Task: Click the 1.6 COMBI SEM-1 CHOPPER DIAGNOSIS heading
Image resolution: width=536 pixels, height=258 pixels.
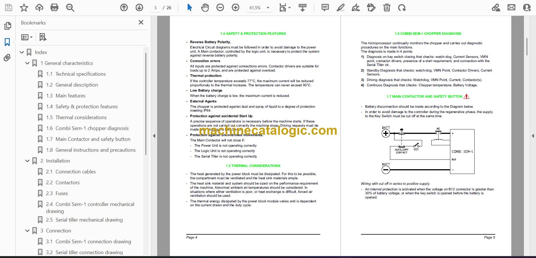Action: tap(428, 34)
